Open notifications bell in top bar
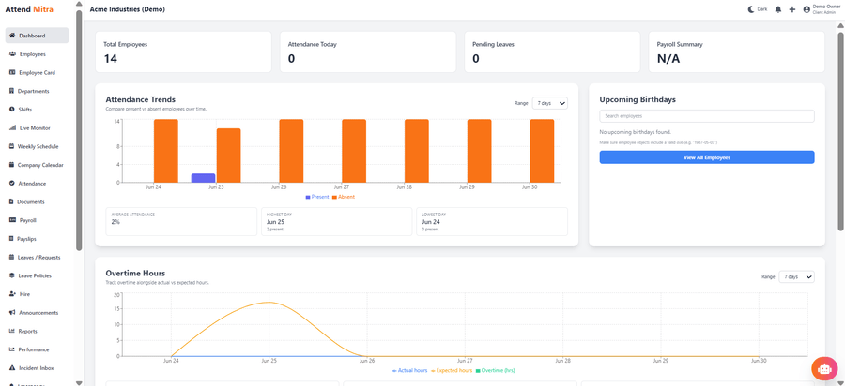 778,9
